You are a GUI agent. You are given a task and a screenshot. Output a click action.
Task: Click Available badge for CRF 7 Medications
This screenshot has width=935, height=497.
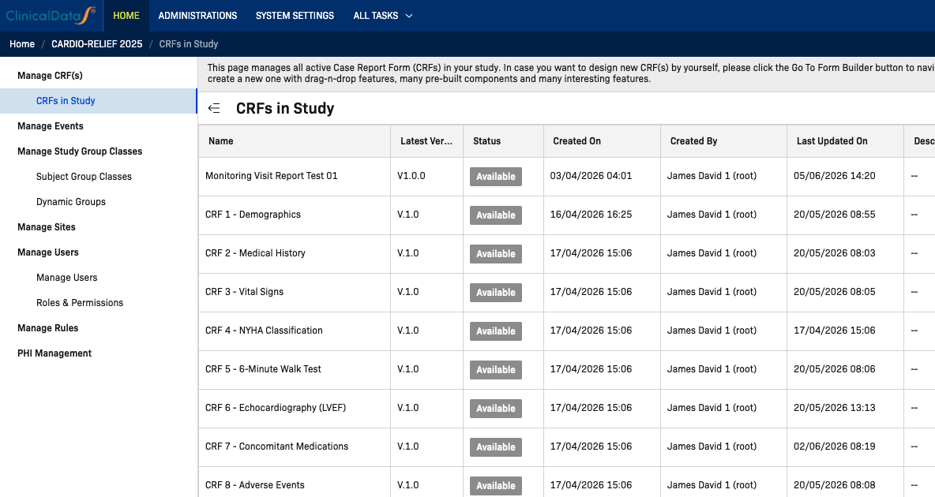click(x=495, y=447)
